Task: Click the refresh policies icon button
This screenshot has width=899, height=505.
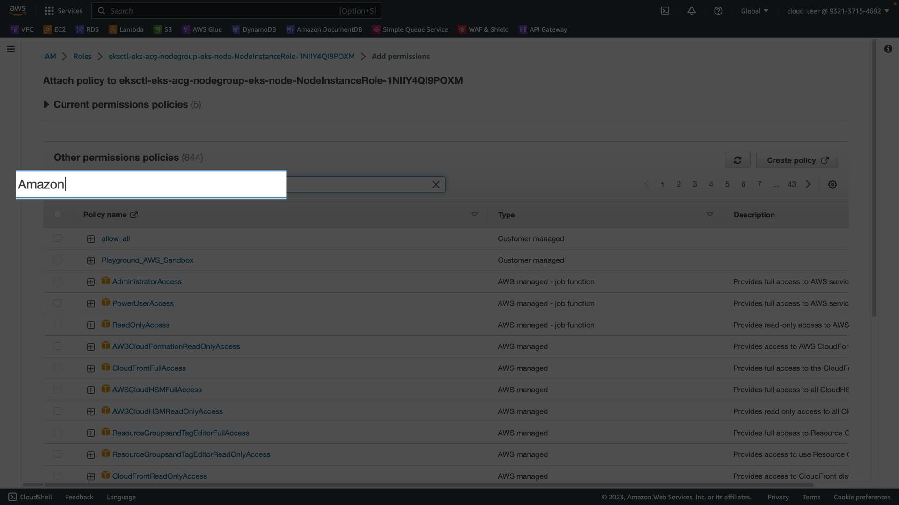Action: pos(737,160)
